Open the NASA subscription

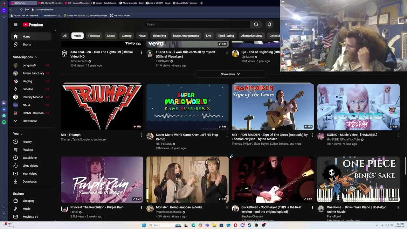31,105
